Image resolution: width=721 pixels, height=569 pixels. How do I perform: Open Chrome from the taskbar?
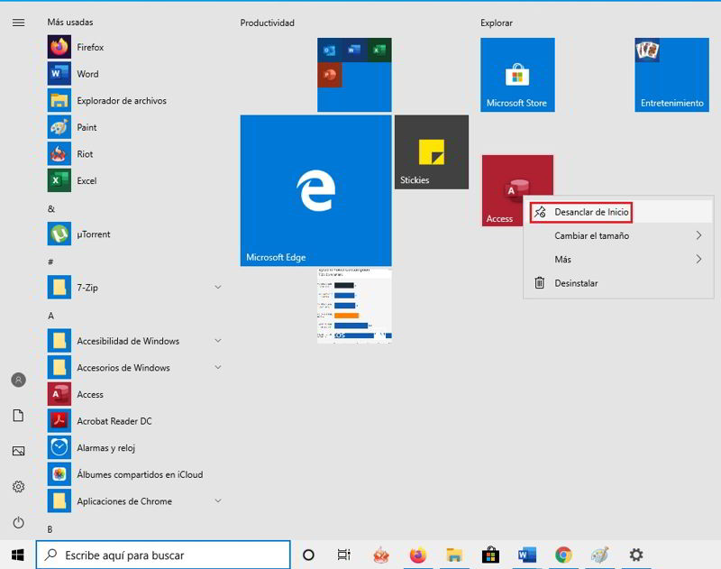coord(563,555)
